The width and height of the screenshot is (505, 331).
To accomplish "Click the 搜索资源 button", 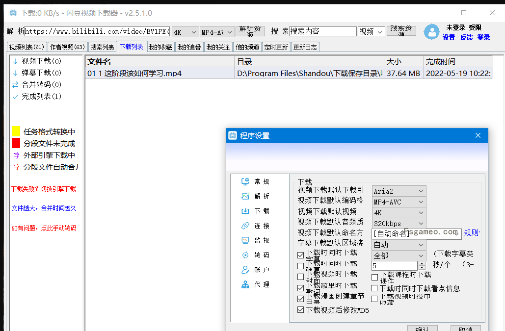I will [x=401, y=30].
